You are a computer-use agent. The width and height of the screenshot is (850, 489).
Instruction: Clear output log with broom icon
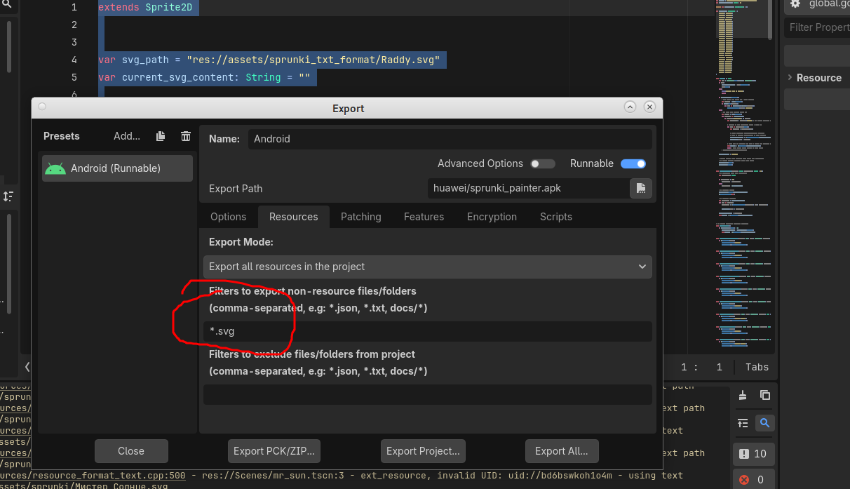point(743,395)
